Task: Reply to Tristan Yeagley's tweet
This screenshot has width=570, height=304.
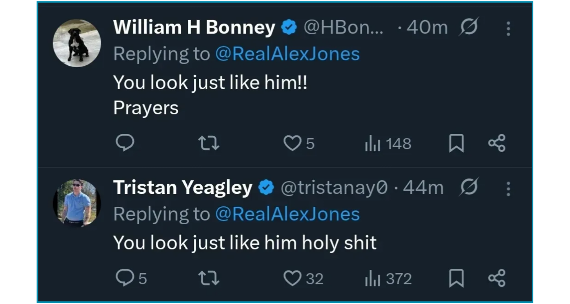Action: tap(125, 278)
